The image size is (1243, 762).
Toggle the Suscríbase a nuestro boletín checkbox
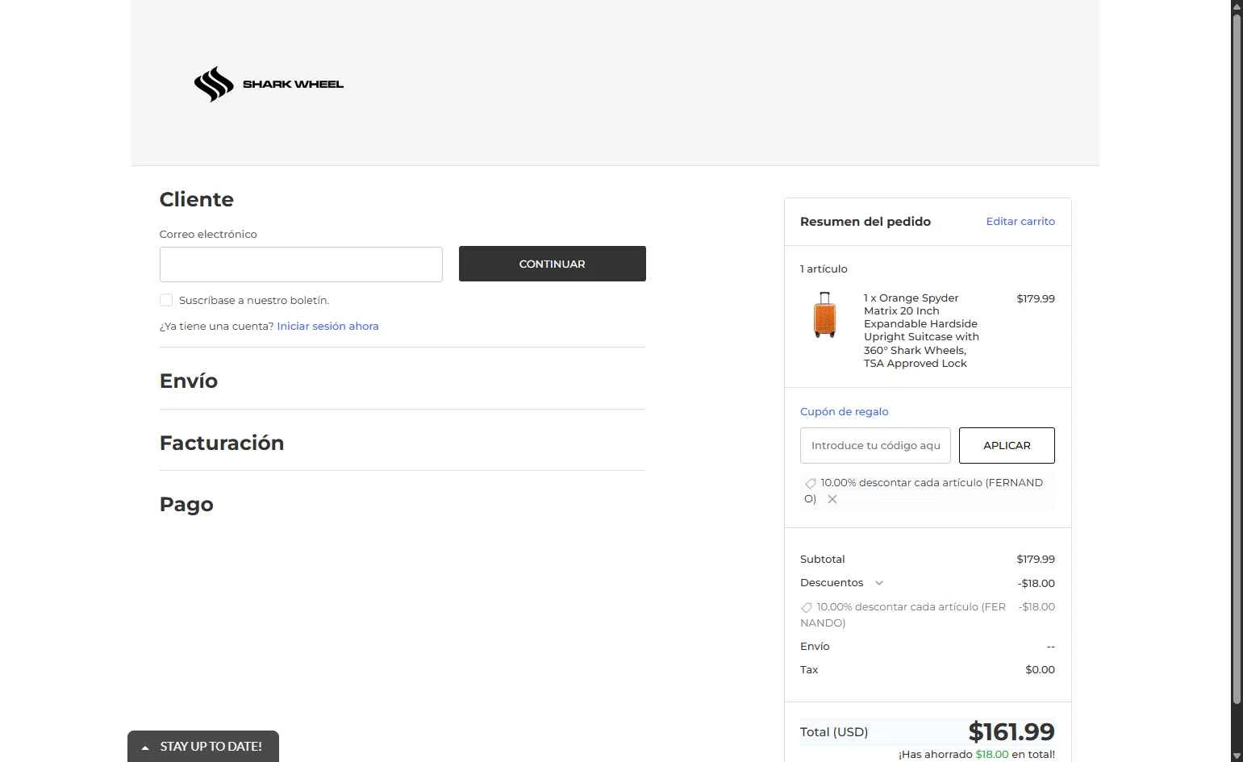pos(166,300)
